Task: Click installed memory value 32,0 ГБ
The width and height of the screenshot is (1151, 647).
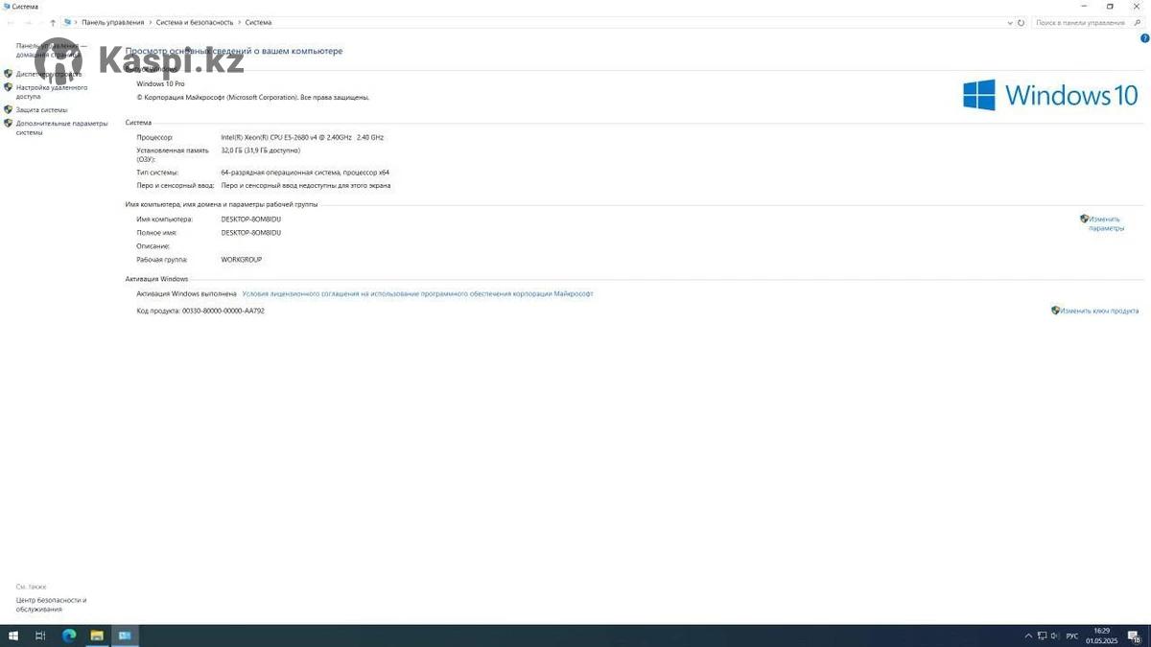Action: point(261,150)
